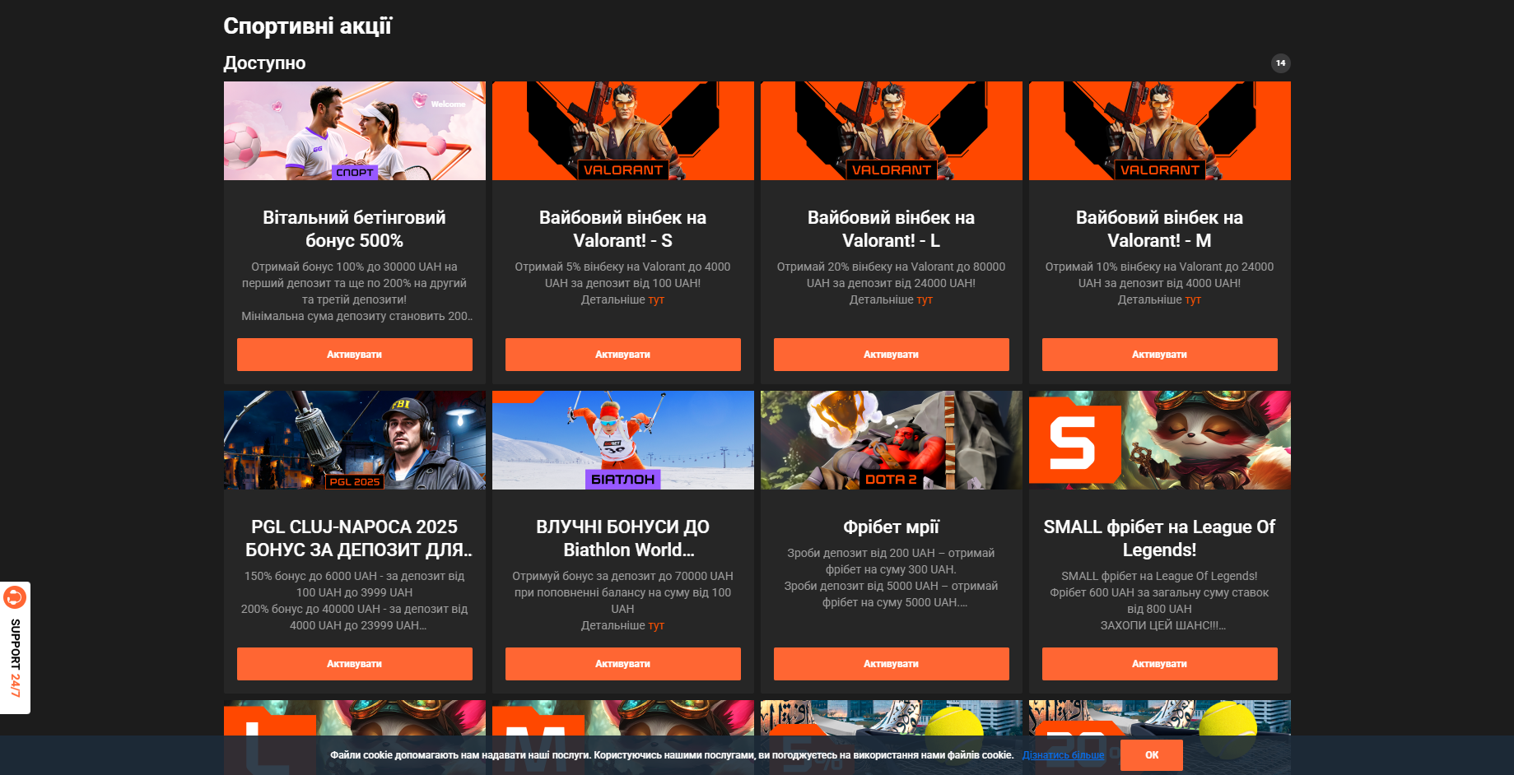Click the Вітальний бетінговий бонус 500% title
Image resolution: width=1514 pixels, height=775 pixels.
[x=354, y=229]
